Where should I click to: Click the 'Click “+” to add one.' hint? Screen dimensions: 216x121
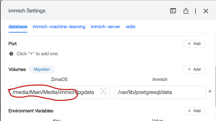38,54
